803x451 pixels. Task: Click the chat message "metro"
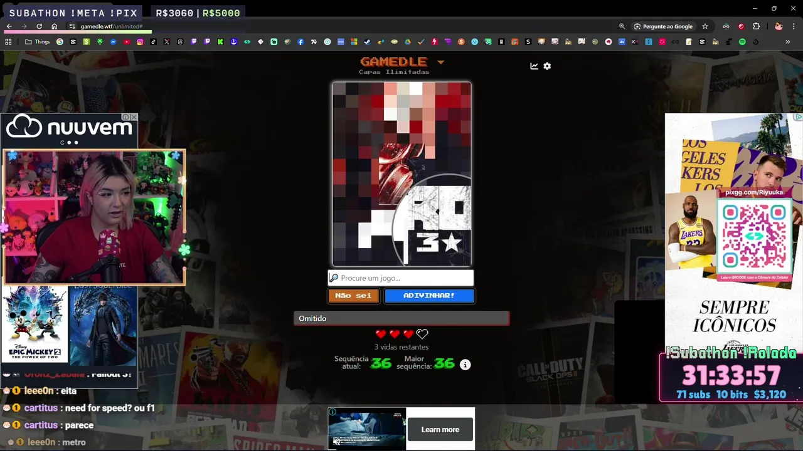pyautogui.click(x=74, y=442)
